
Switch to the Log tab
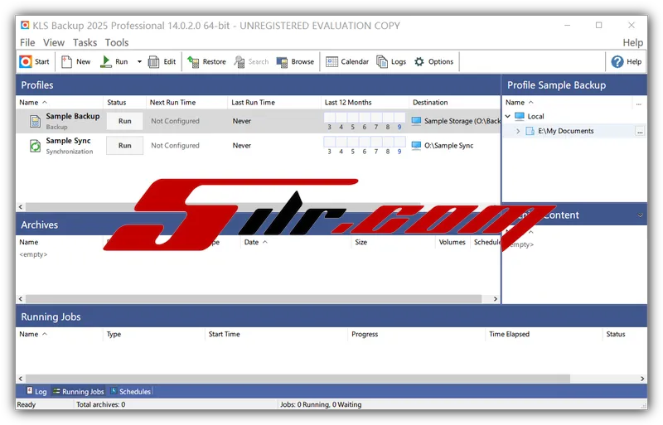click(x=36, y=392)
